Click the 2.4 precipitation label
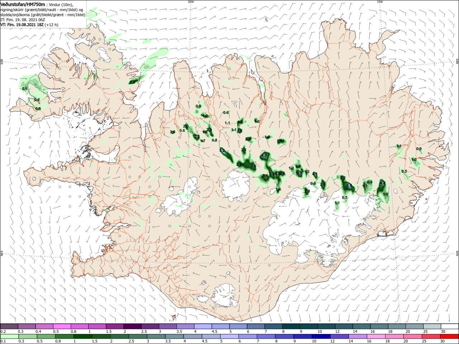 (x=239, y=164)
